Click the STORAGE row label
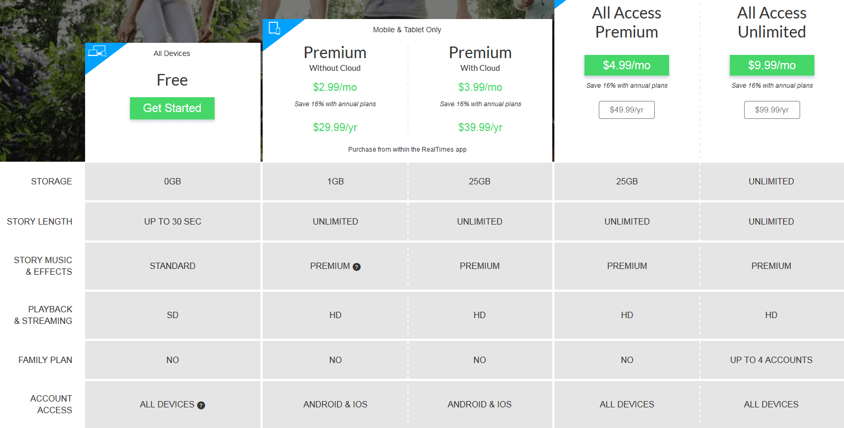Viewport: 844px width, 428px height. pyautogui.click(x=51, y=181)
